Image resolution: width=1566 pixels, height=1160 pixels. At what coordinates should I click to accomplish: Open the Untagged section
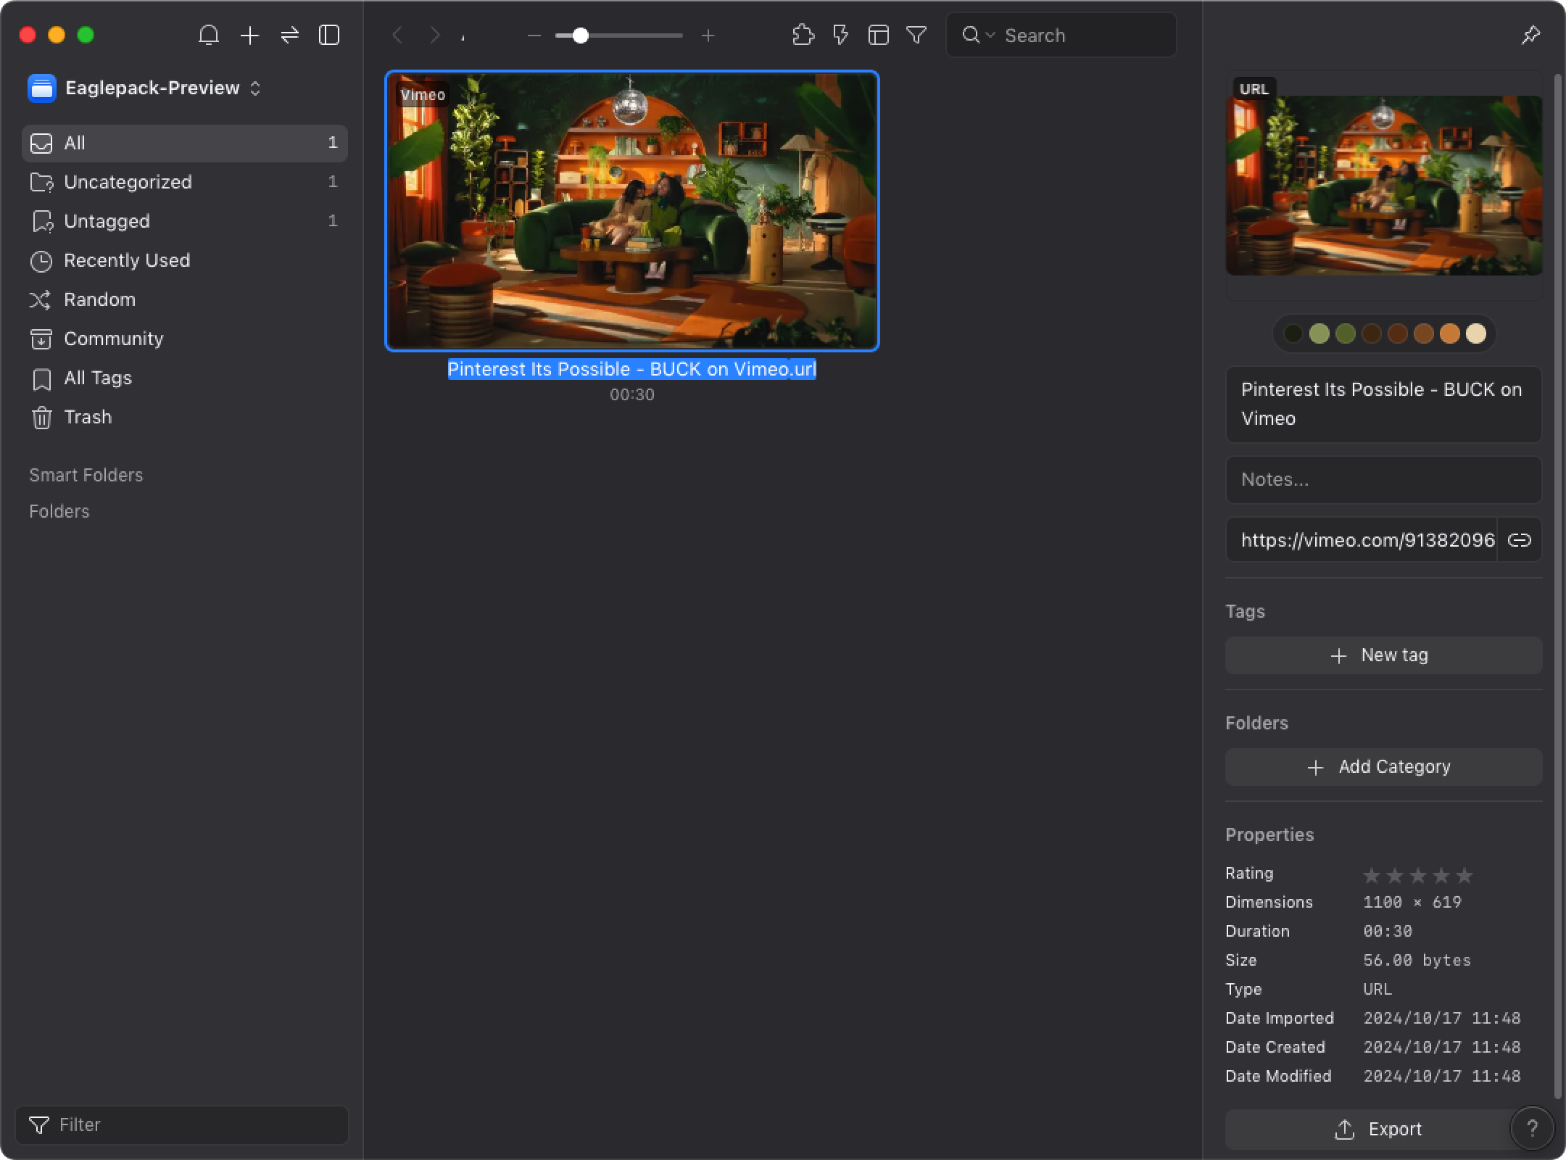point(185,221)
